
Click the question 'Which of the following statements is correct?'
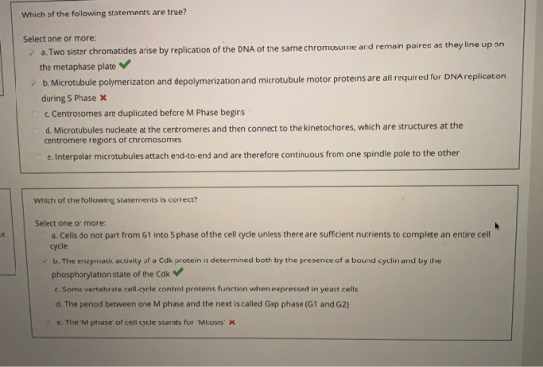(115, 199)
